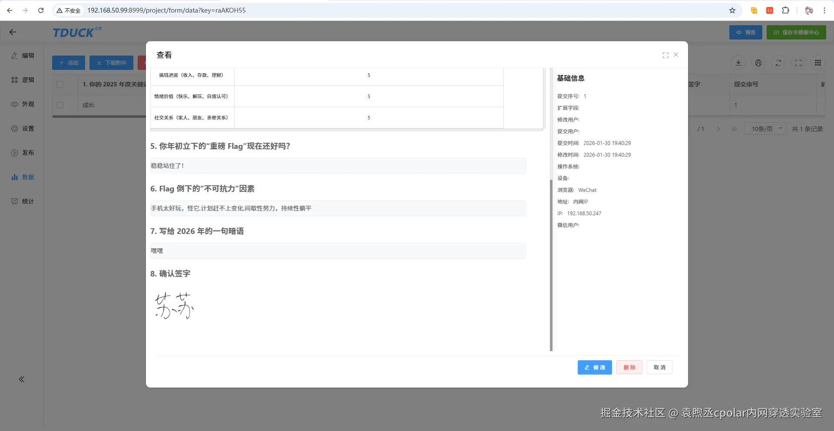The image size is (834, 431).
Task: Click the 苏苏 signature image
Action: click(174, 306)
